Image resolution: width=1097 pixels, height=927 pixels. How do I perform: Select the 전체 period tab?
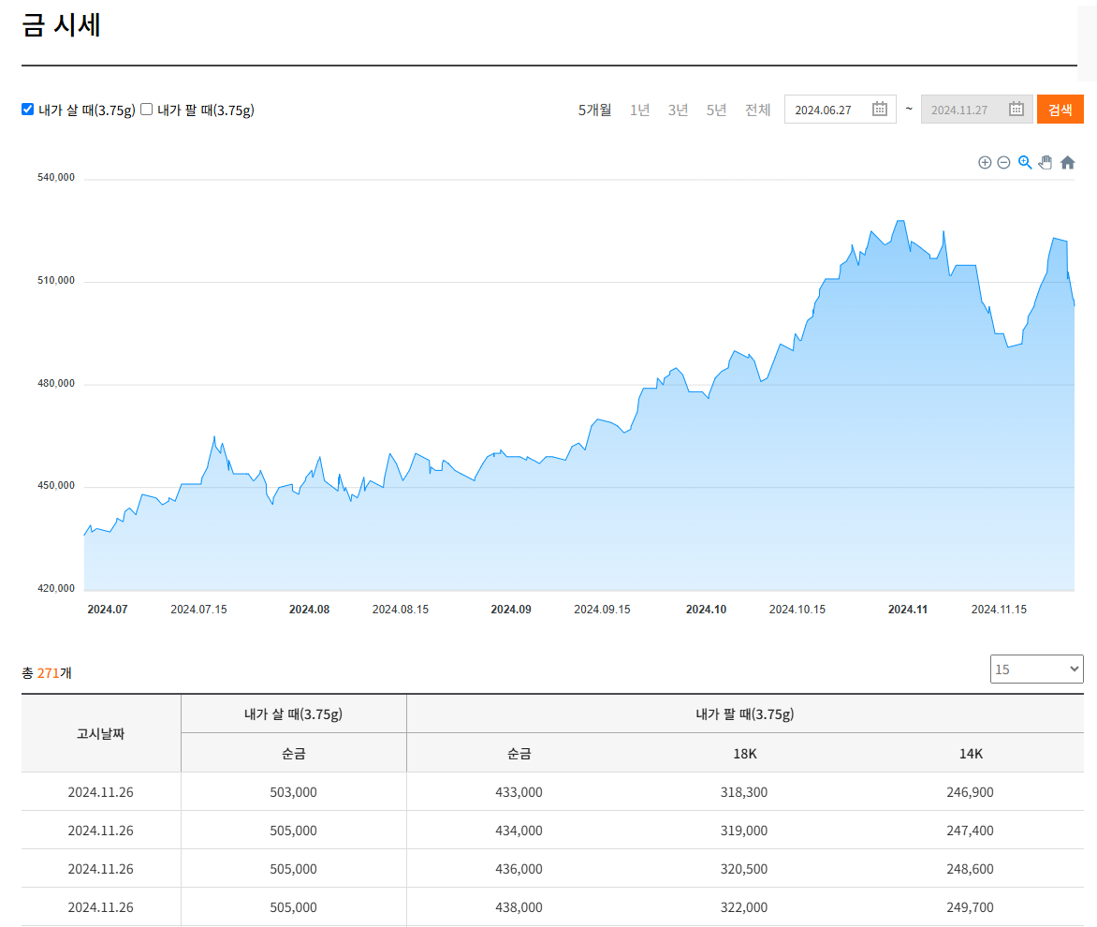(x=757, y=110)
